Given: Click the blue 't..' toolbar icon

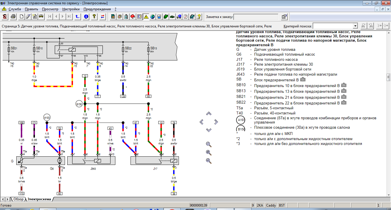Looking at the screenshot, I should [77, 17].
